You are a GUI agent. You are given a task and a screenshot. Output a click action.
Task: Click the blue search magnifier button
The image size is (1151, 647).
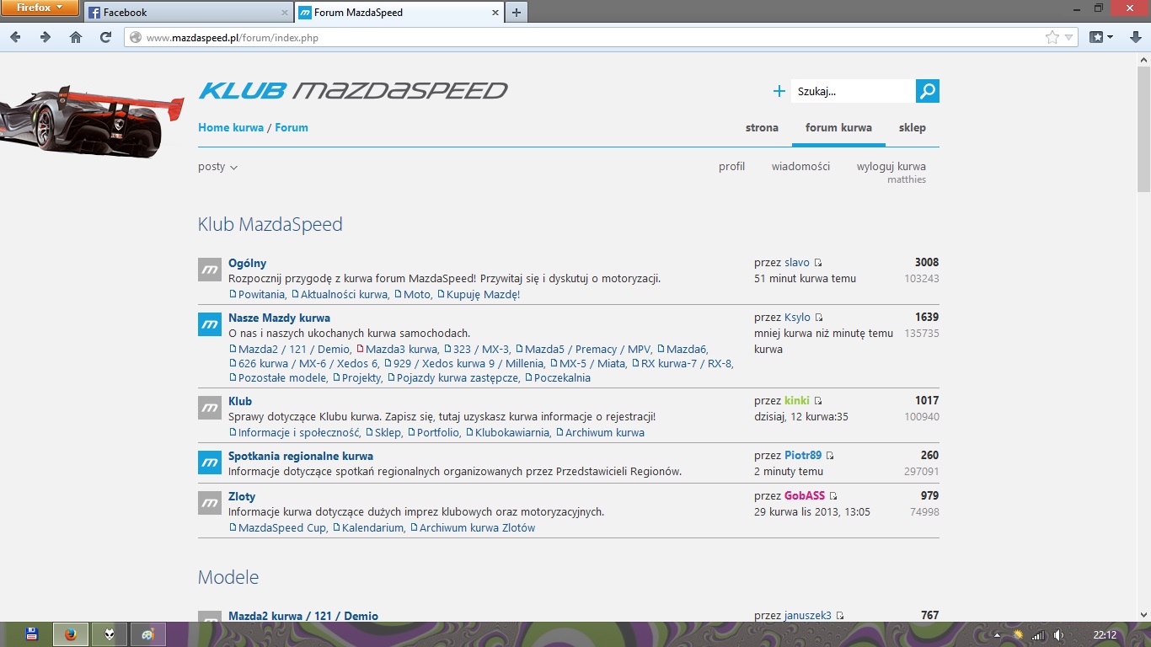point(927,91)
